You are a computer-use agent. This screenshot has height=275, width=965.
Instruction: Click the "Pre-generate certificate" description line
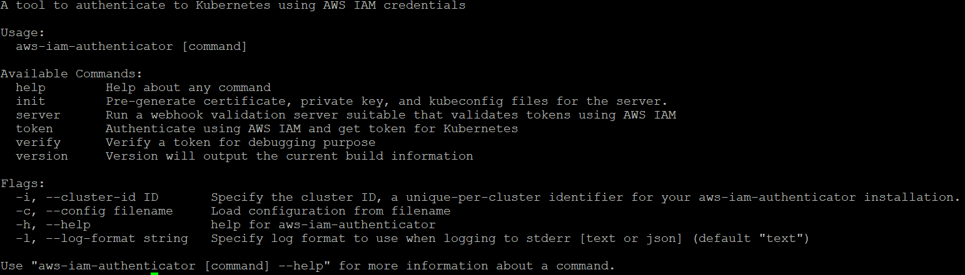tap(387, 101)
